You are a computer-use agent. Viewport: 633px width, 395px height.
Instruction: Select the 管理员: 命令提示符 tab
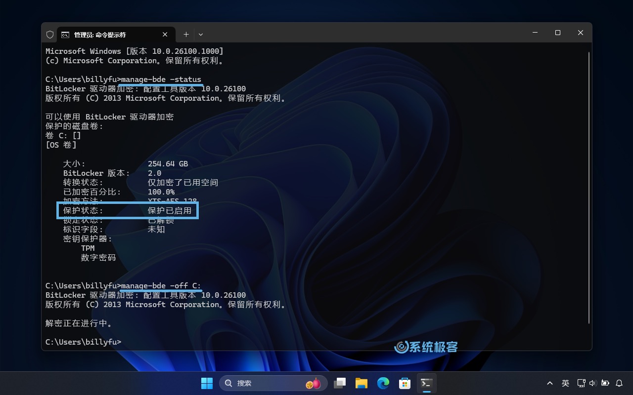(116, 35)
